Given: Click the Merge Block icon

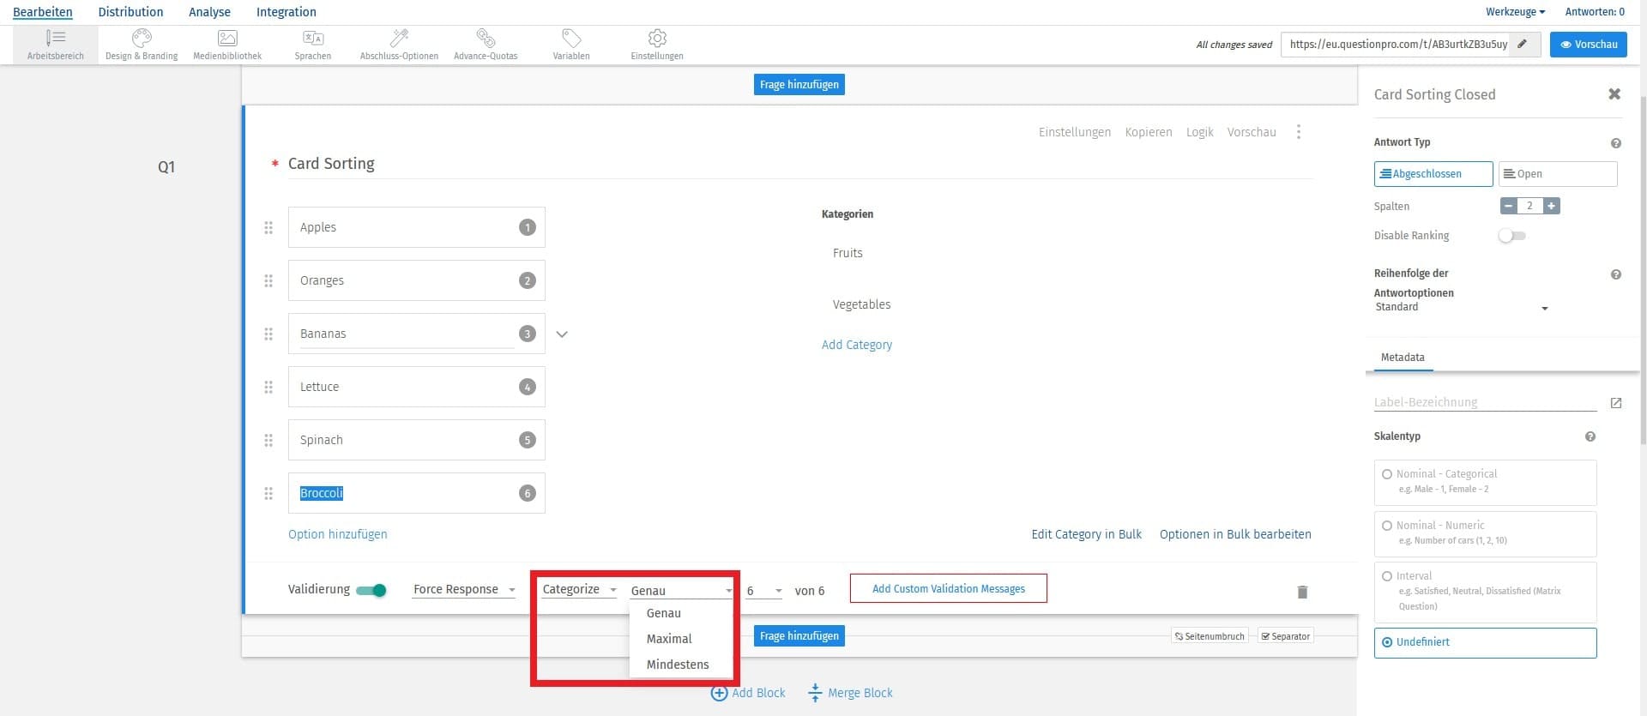Looking at the screenshot, I should point(815,693).
